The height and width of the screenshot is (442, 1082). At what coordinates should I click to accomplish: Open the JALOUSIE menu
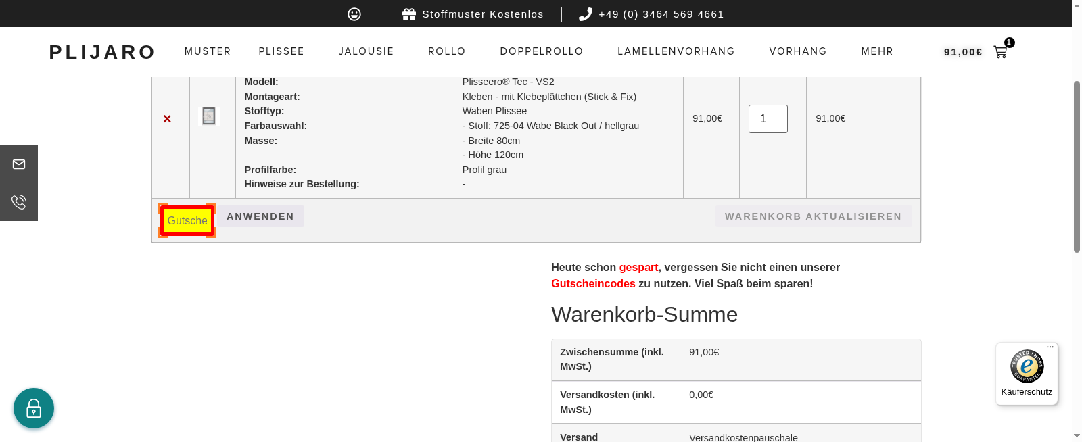(366, 51)
